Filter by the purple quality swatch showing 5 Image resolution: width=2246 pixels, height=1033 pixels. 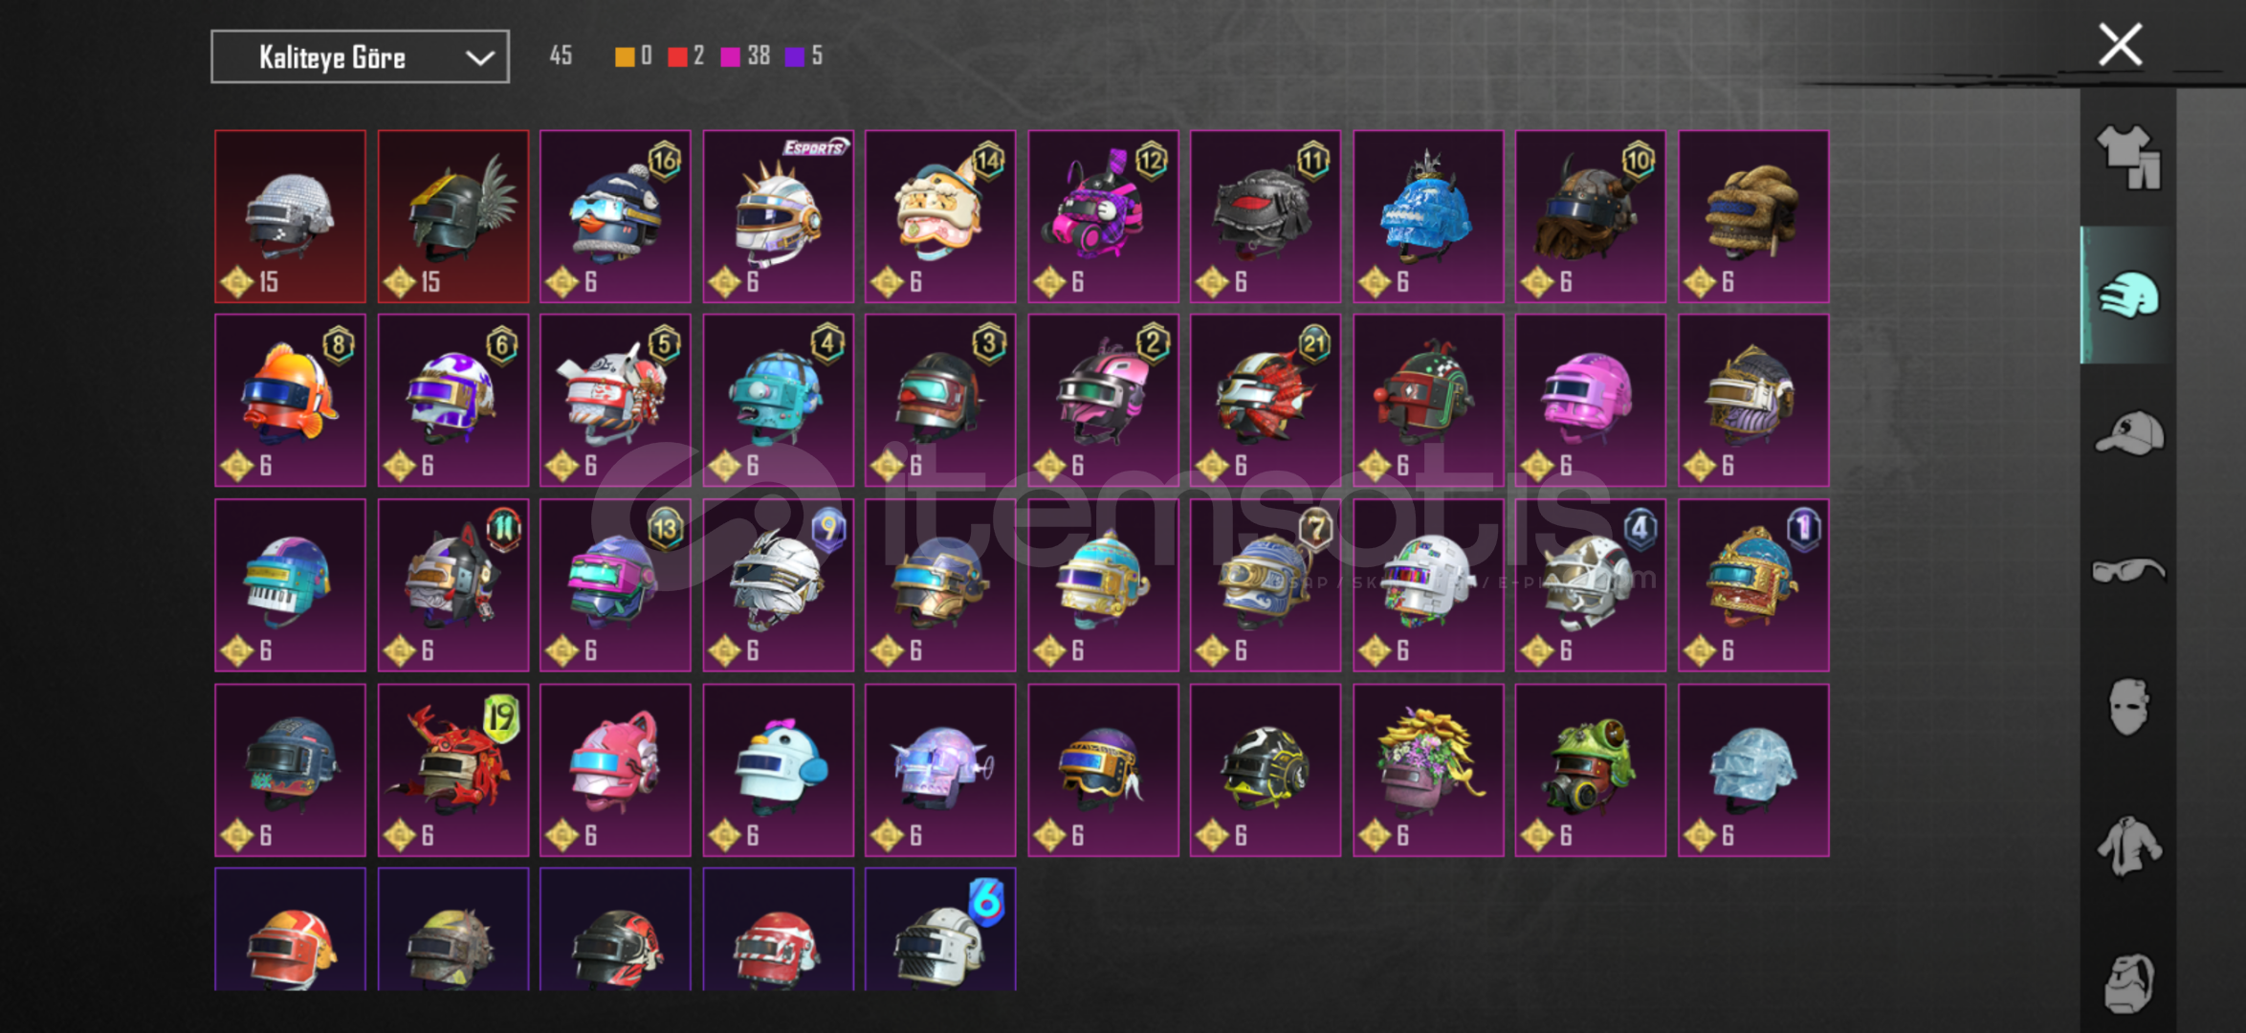794,56
